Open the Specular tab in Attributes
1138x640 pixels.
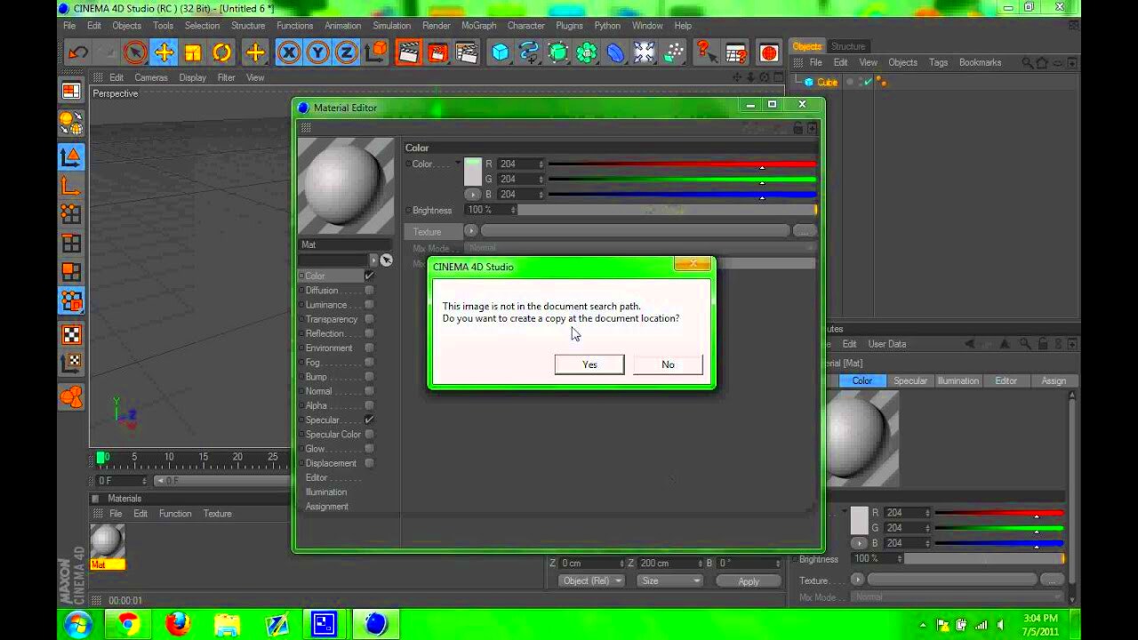[910, 380]
